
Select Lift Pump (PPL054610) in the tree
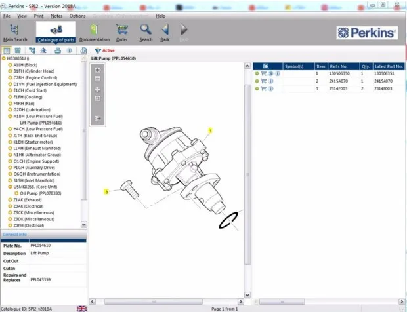pos(41,123)
